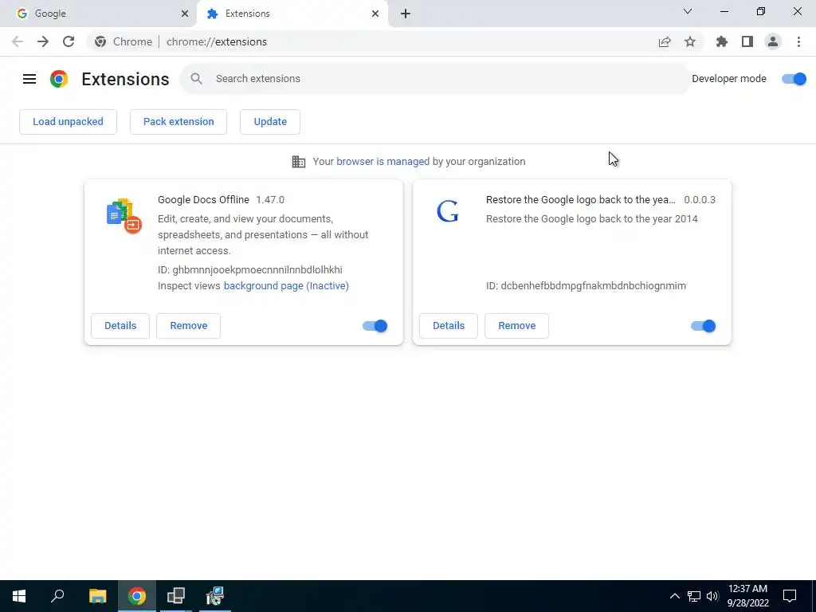Open a new tab with the plus button
Image resolution: width=816 pixels, height=612 pixels.
(x=406, y=14)
